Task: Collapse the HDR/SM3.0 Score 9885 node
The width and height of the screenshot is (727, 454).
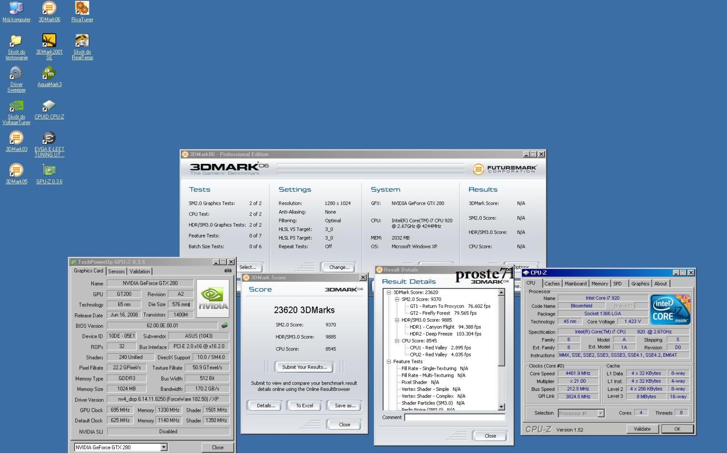Action: pos(397,320)
